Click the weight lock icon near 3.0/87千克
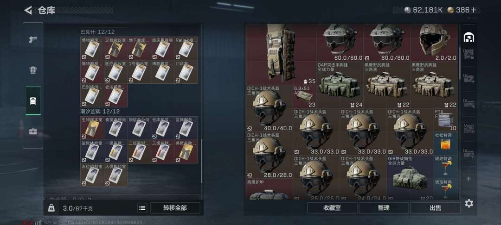This screenshot has width=501, height=225. click(51, 208)
